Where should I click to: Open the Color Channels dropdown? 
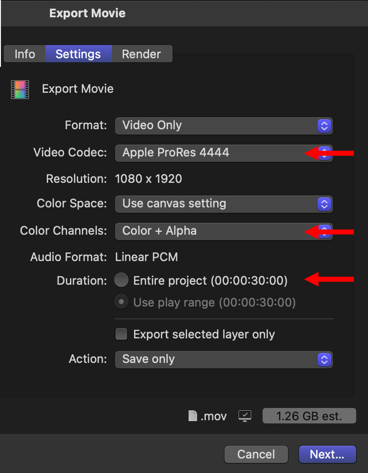pyautogui.click(x=224, y=231)
